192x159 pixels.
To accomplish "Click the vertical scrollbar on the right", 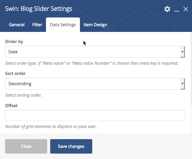I will click(191, 69).
